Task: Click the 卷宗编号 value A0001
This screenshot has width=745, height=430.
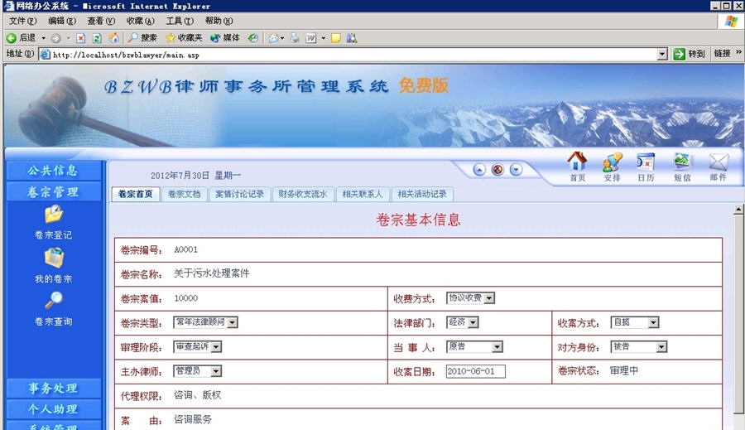Action: pos(185,249)
